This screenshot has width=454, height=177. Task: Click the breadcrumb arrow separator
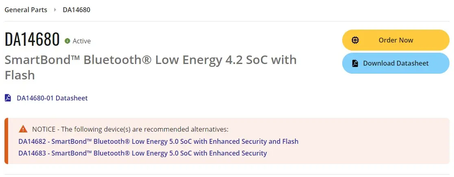tap(55, 10)
